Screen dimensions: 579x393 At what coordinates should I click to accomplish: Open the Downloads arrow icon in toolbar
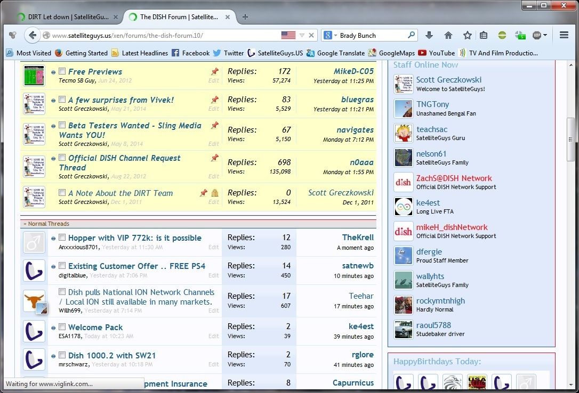click(429, 35)
